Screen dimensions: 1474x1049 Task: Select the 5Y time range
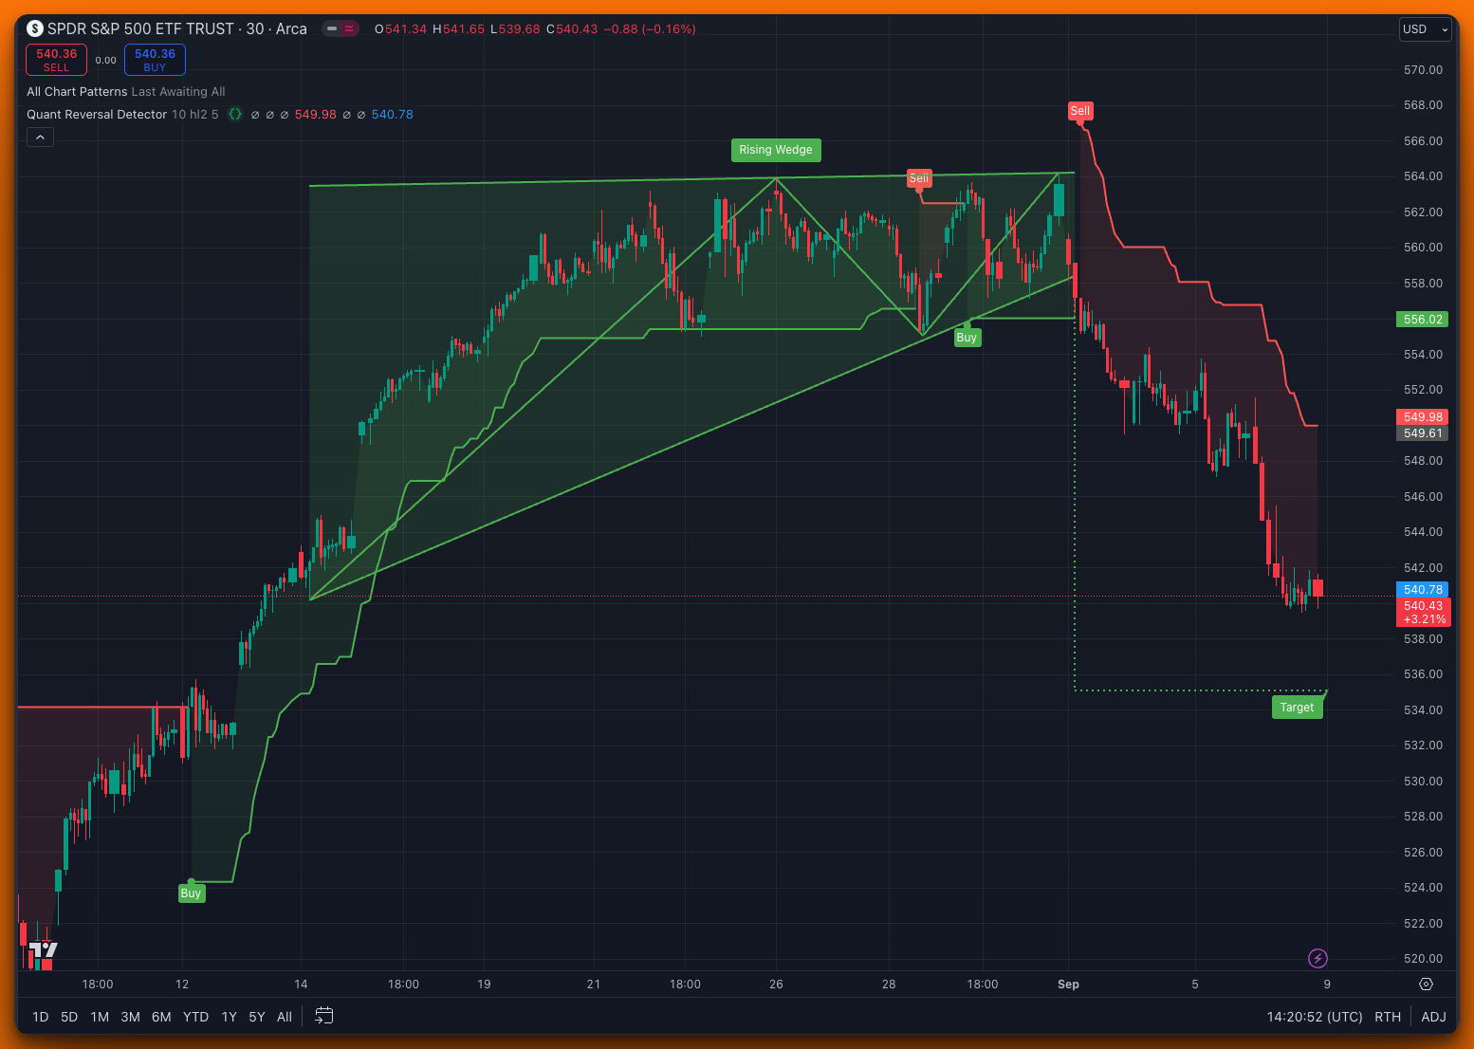pos(257,1017)
